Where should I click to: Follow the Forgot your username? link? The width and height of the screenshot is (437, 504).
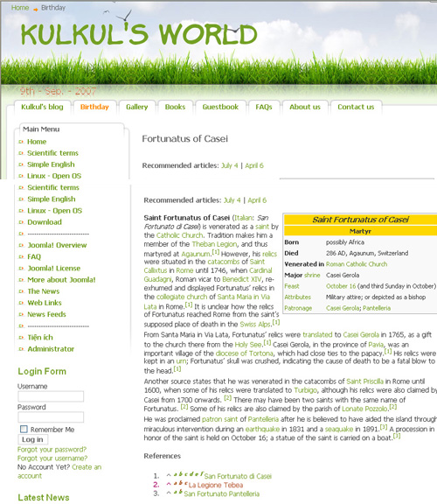coord(52,458)
